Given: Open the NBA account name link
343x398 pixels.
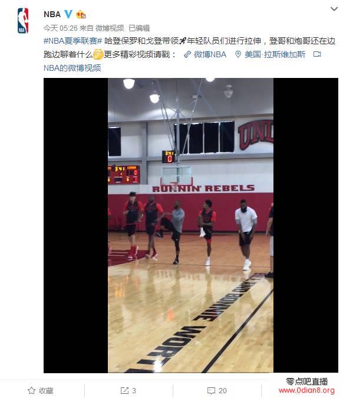Looking at the screenshot, I should coord(52,14).
